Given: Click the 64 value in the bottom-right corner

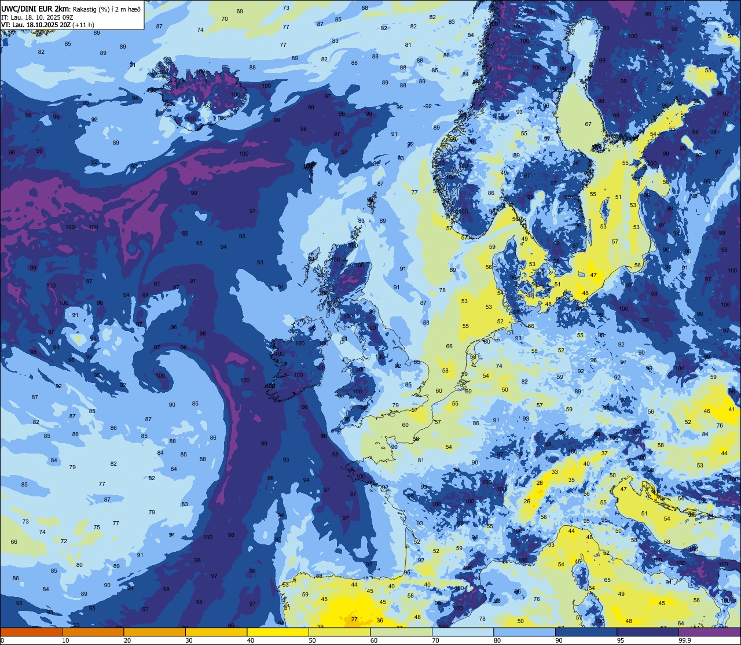Looking at the screenshot, I should click(681, 624).
